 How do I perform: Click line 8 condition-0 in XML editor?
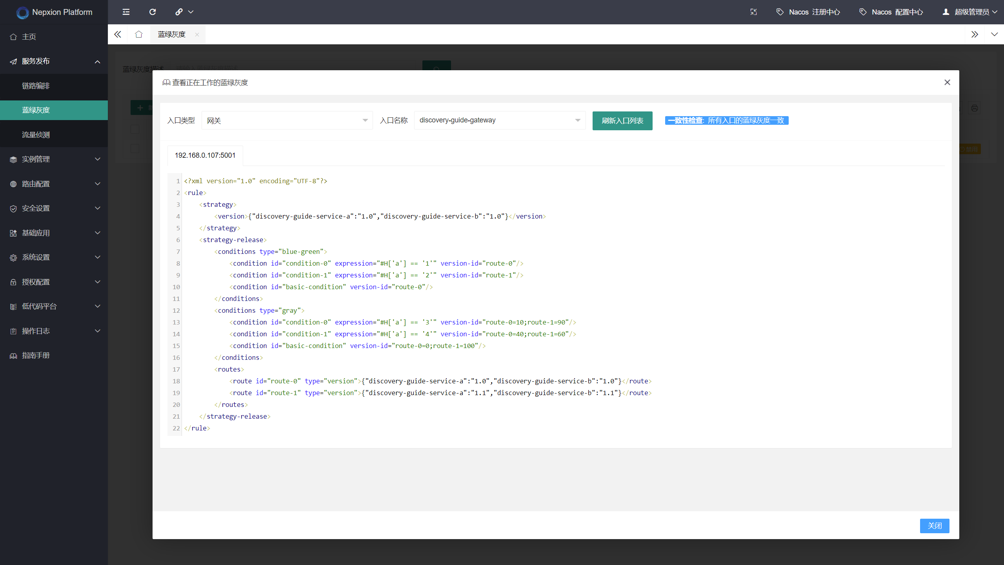(308, 263)
